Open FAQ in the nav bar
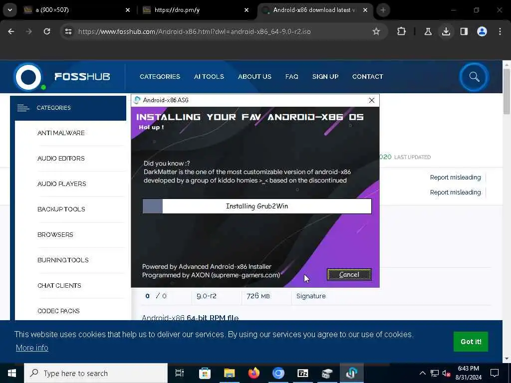This screenshot has width=511, height=383. (x=291, y=76)
